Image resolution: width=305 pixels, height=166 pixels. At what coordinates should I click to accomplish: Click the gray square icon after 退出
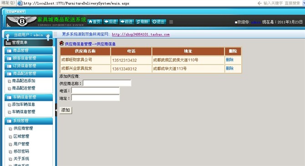click(x=171, y=22)
